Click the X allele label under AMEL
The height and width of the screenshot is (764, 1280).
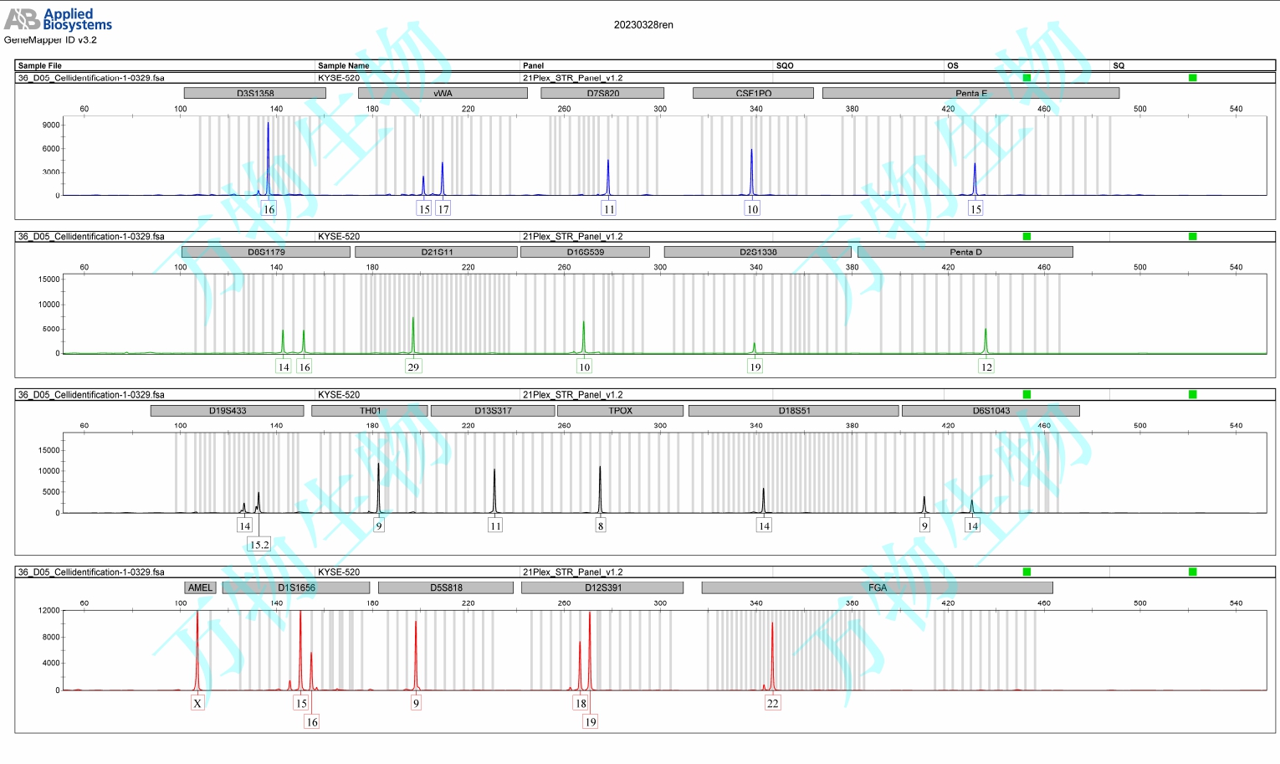click(x=197, y=703)
